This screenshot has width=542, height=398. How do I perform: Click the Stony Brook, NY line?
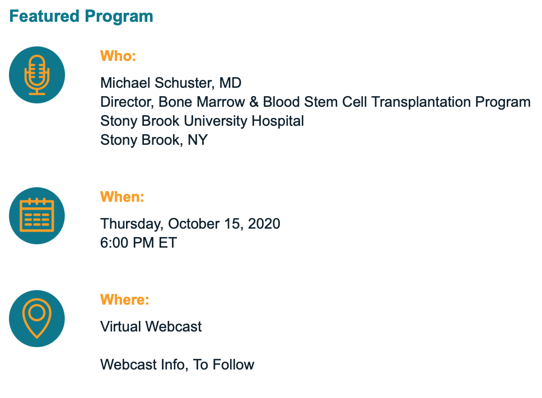tap(154, 140)
